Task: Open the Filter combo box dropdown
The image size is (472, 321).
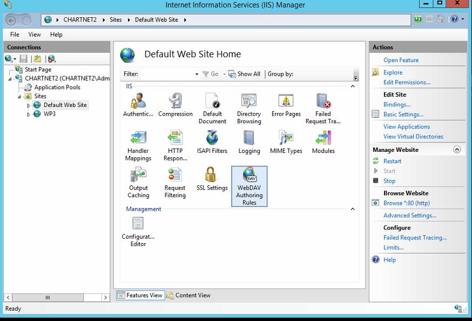Action: pos(197,74)
